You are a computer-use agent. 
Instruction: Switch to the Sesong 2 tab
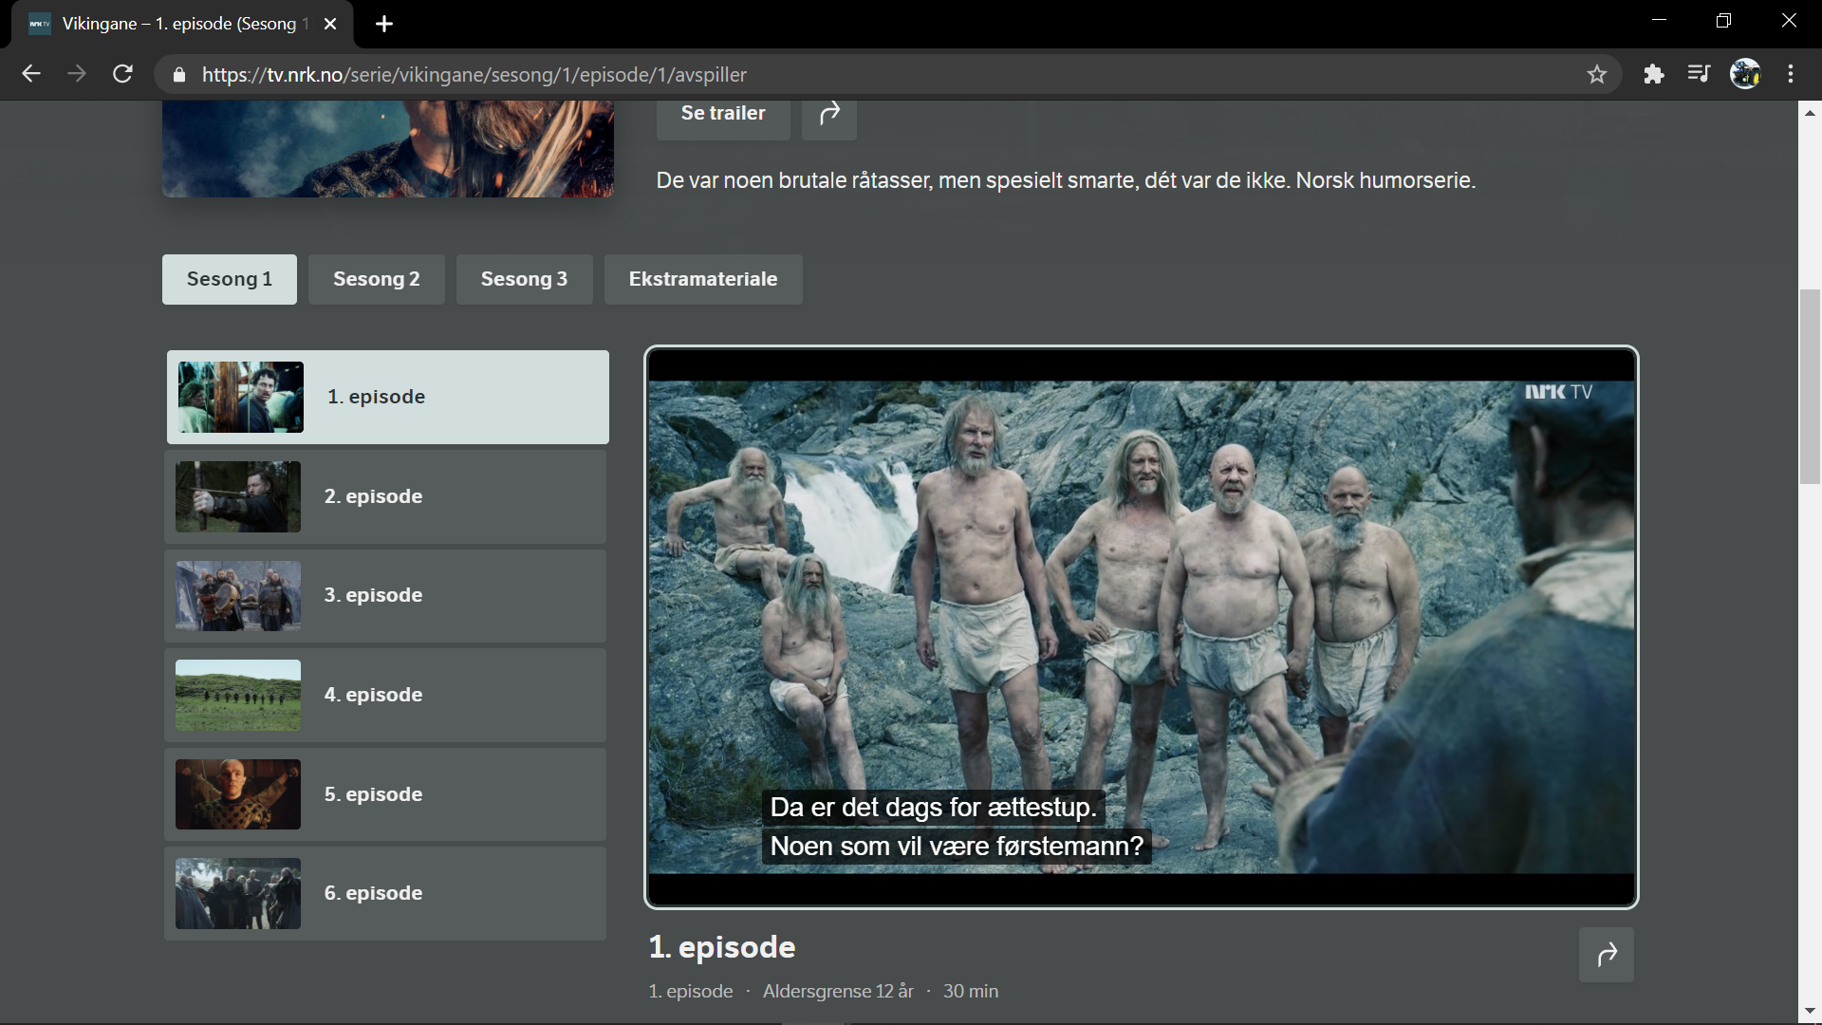coord(376,279)
